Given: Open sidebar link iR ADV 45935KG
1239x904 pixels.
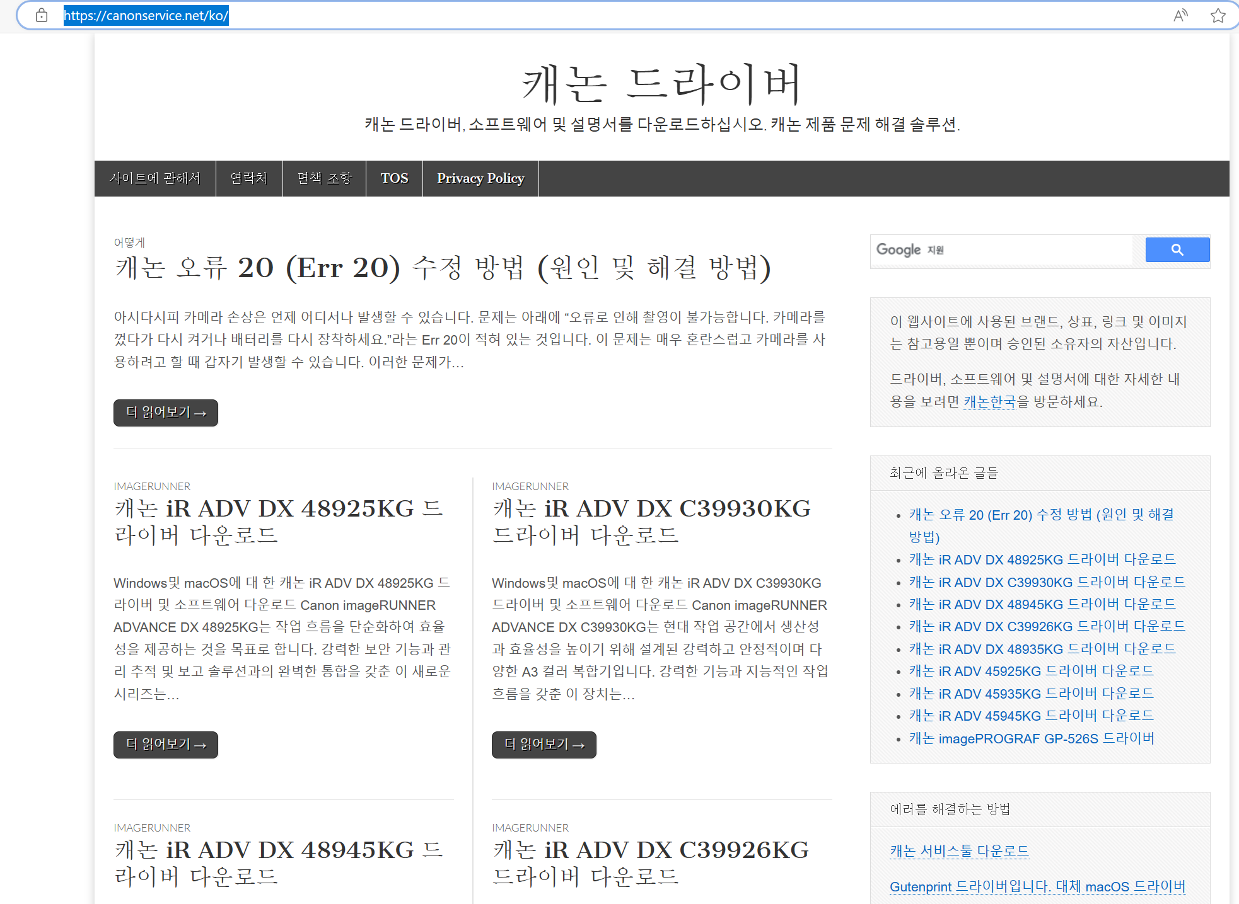Looking at the screenshot, I should 1031,694.
